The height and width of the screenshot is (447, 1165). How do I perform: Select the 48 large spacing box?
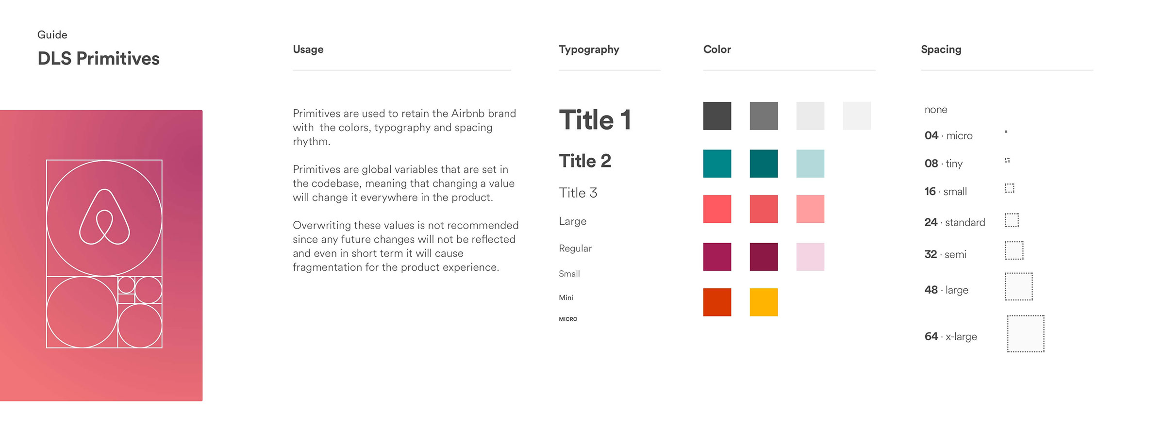1018,287
